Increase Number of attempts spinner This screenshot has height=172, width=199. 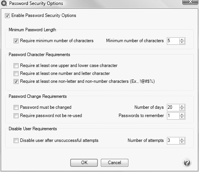click(182, 139)
